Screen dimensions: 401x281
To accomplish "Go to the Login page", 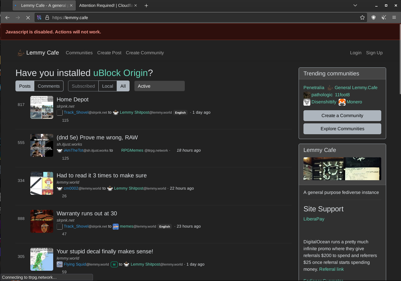I will pos(356,53).
